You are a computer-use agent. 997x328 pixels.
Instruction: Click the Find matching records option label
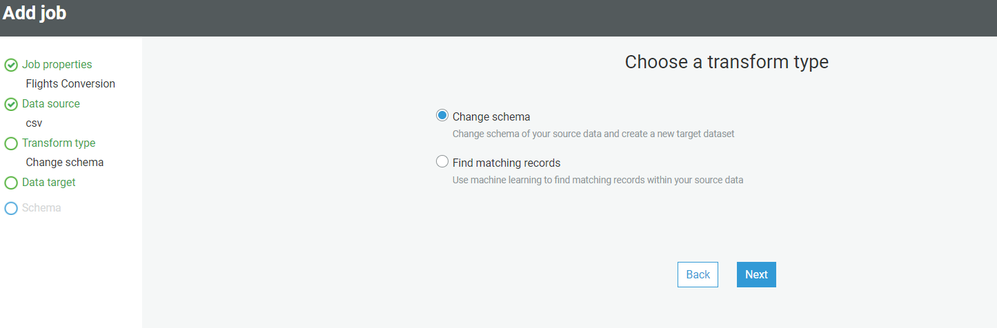(x=506, y=163)
